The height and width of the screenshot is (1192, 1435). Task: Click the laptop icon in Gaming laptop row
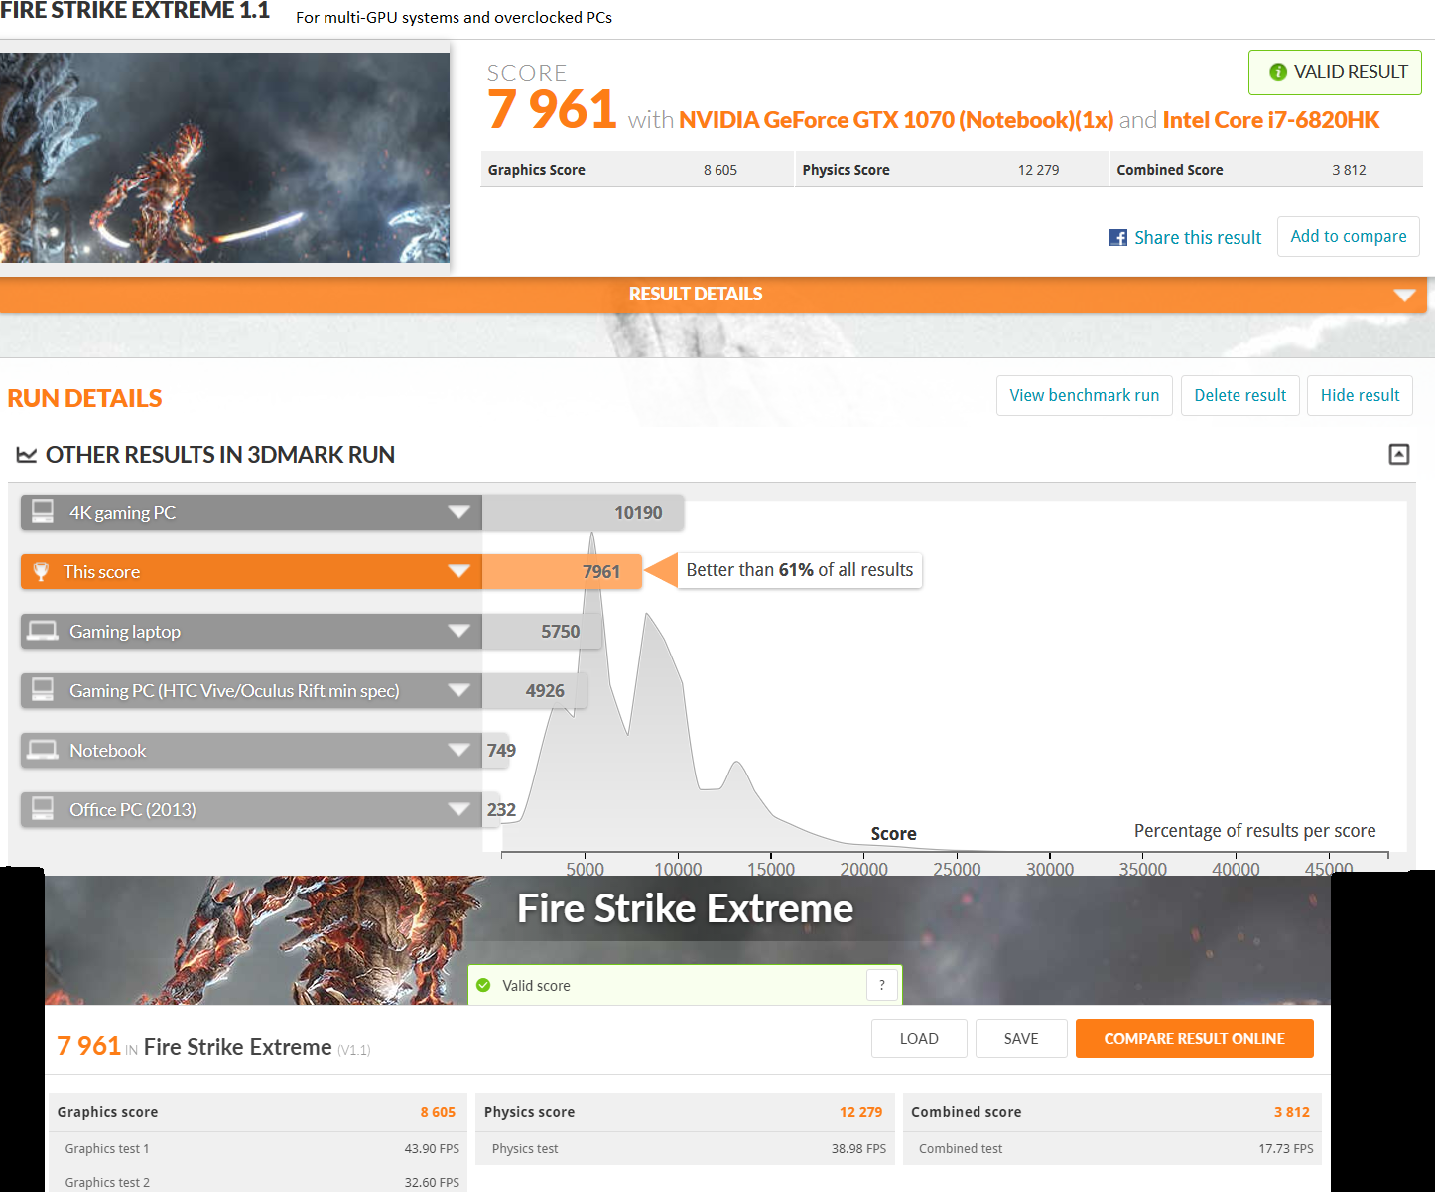pos(43,632)
